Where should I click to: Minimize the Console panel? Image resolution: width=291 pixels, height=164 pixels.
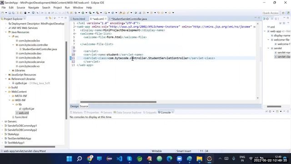(x=284, y=111)
